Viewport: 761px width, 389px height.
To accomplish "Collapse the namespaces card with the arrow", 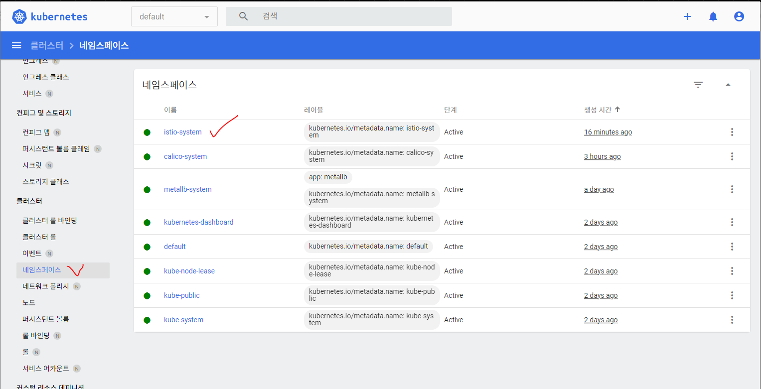I will pyautogui.click(x=728, y=85).
